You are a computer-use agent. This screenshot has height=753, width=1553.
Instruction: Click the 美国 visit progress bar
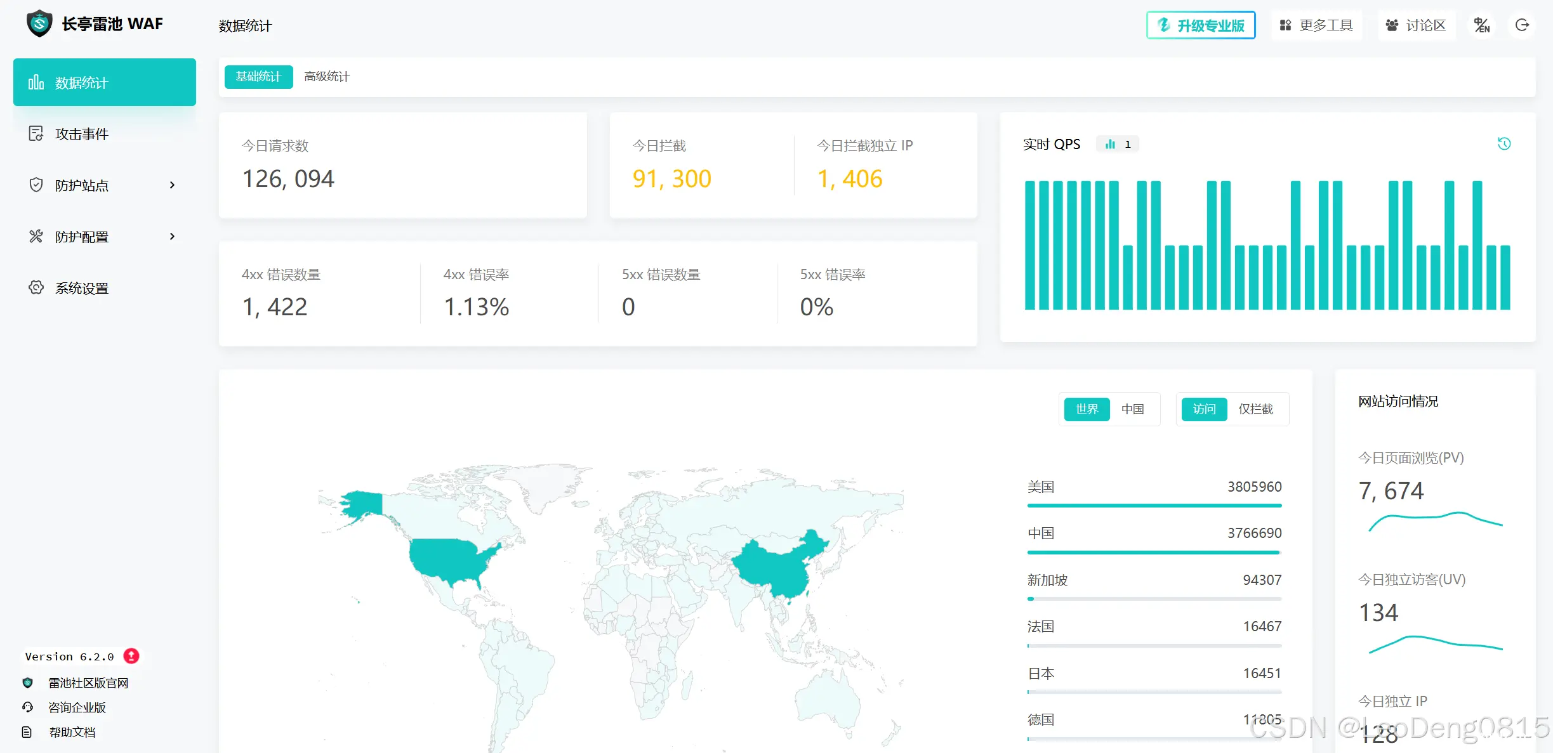point(1154,506)
